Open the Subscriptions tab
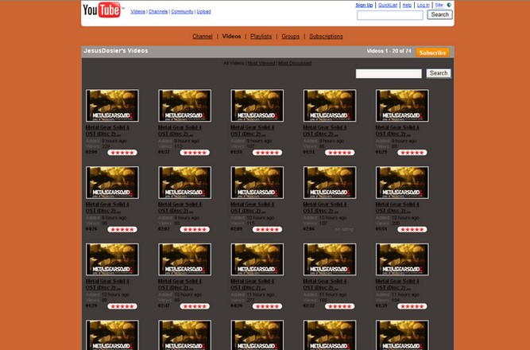The height and width of the screenshot is (350, 530). (x=326, y=37)
